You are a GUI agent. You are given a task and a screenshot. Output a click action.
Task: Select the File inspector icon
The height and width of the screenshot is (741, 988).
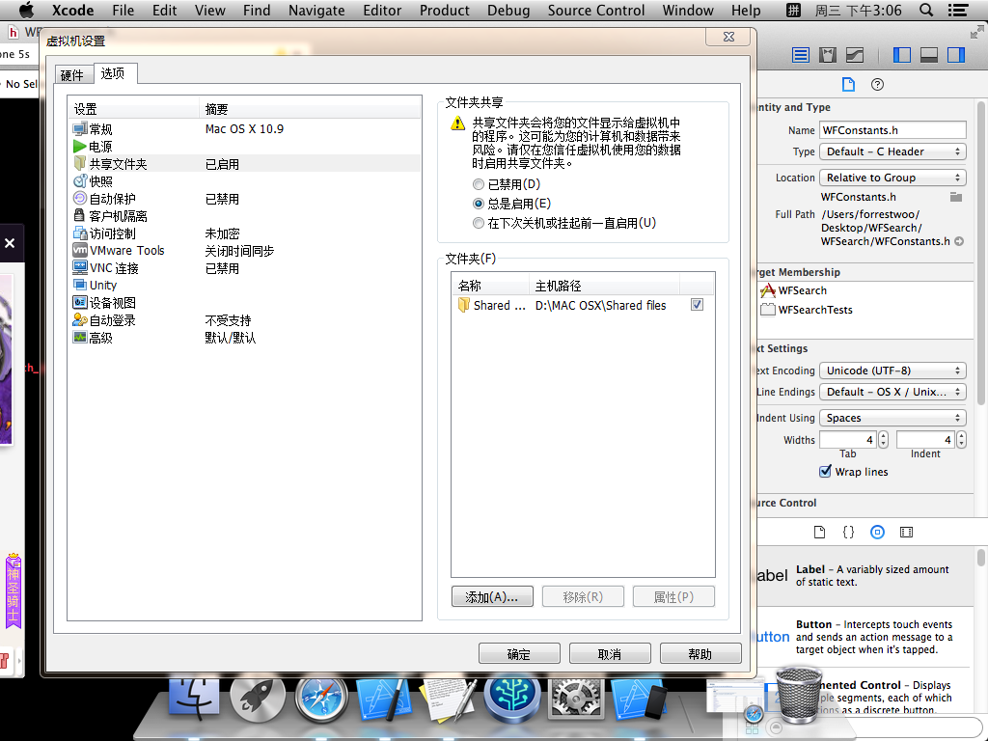point(848,84)
